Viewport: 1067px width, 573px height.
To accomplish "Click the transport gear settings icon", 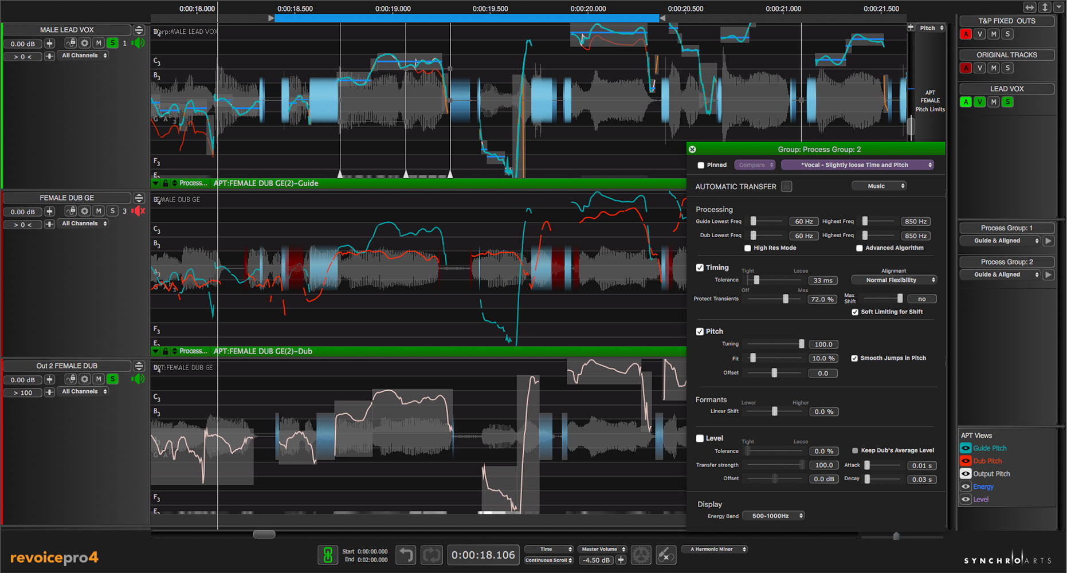I will [x=641, y=555].
